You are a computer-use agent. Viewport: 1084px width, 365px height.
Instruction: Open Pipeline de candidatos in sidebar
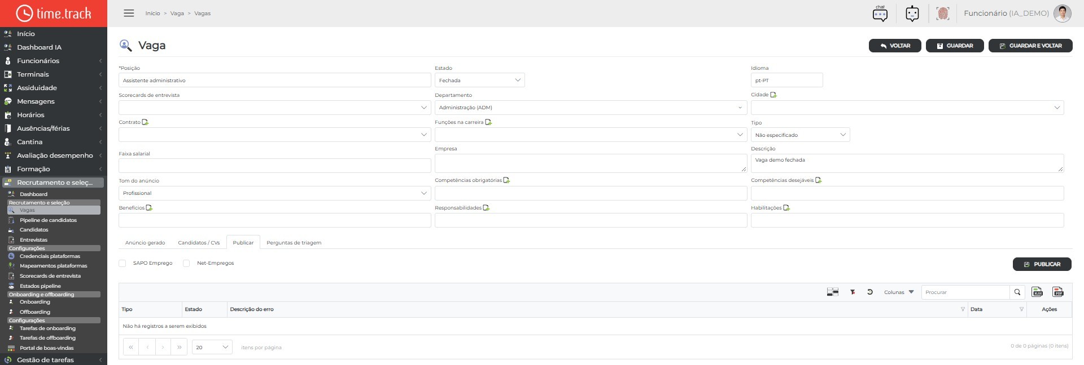point(48,220)
